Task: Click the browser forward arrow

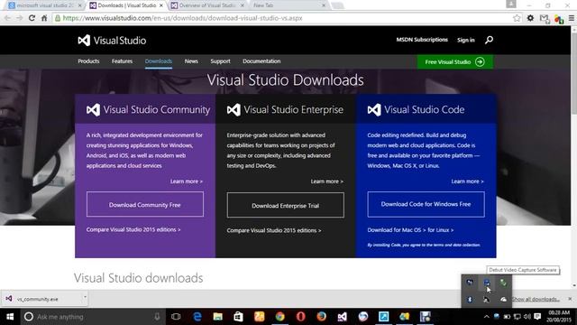Action: click(x=19, y=18)
